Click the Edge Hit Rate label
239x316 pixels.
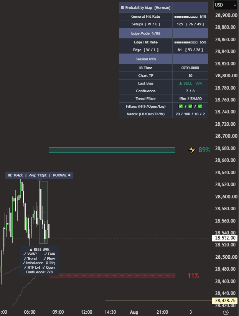tap(146, 42)
